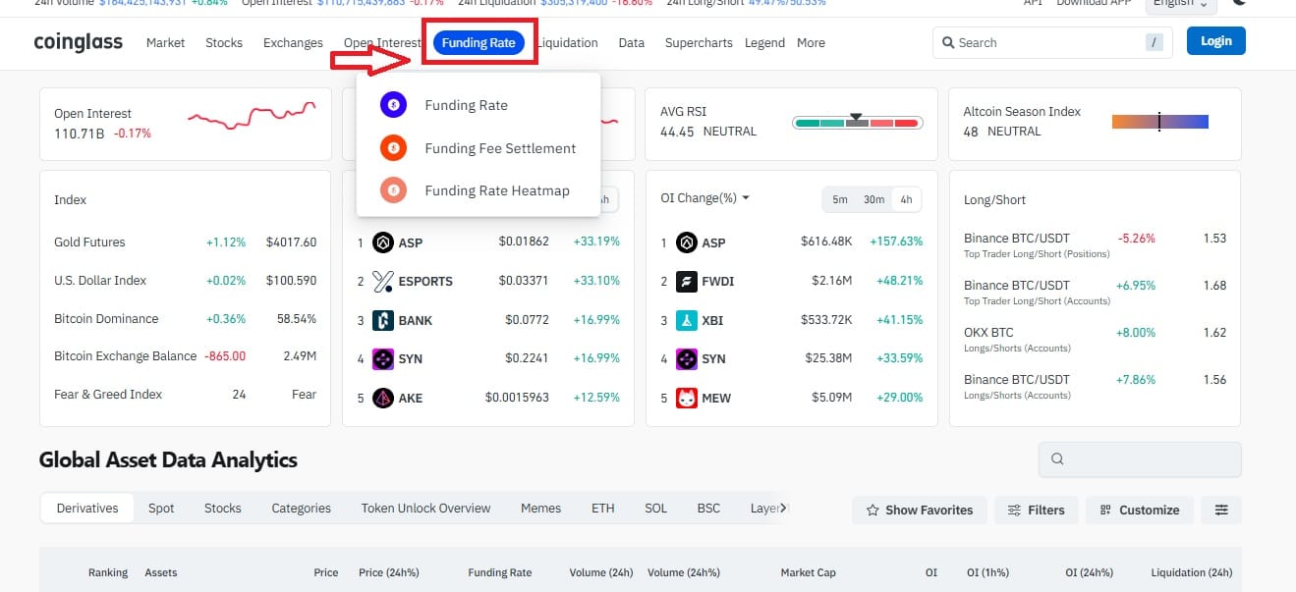Choose Funding Rate Heatmap menu entry
The height and width of the screenshot is (592, 1296).
[x=496, y=190]
